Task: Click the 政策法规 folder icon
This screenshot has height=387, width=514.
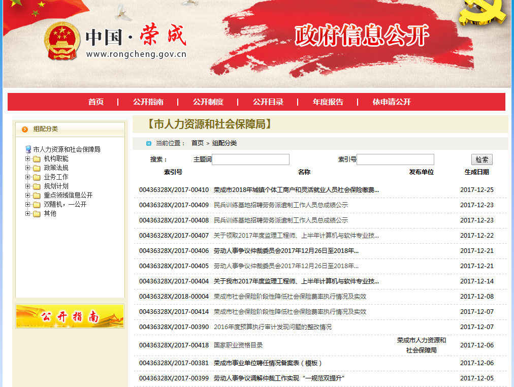Action: pos(37,168)
